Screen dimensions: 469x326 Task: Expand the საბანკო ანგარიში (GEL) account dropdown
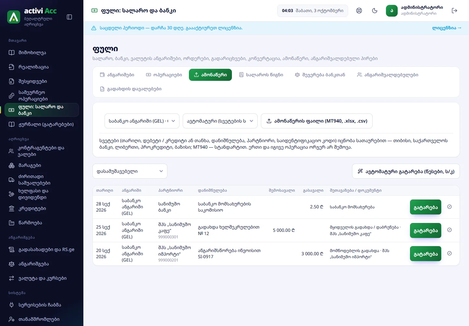coord(142,121)
